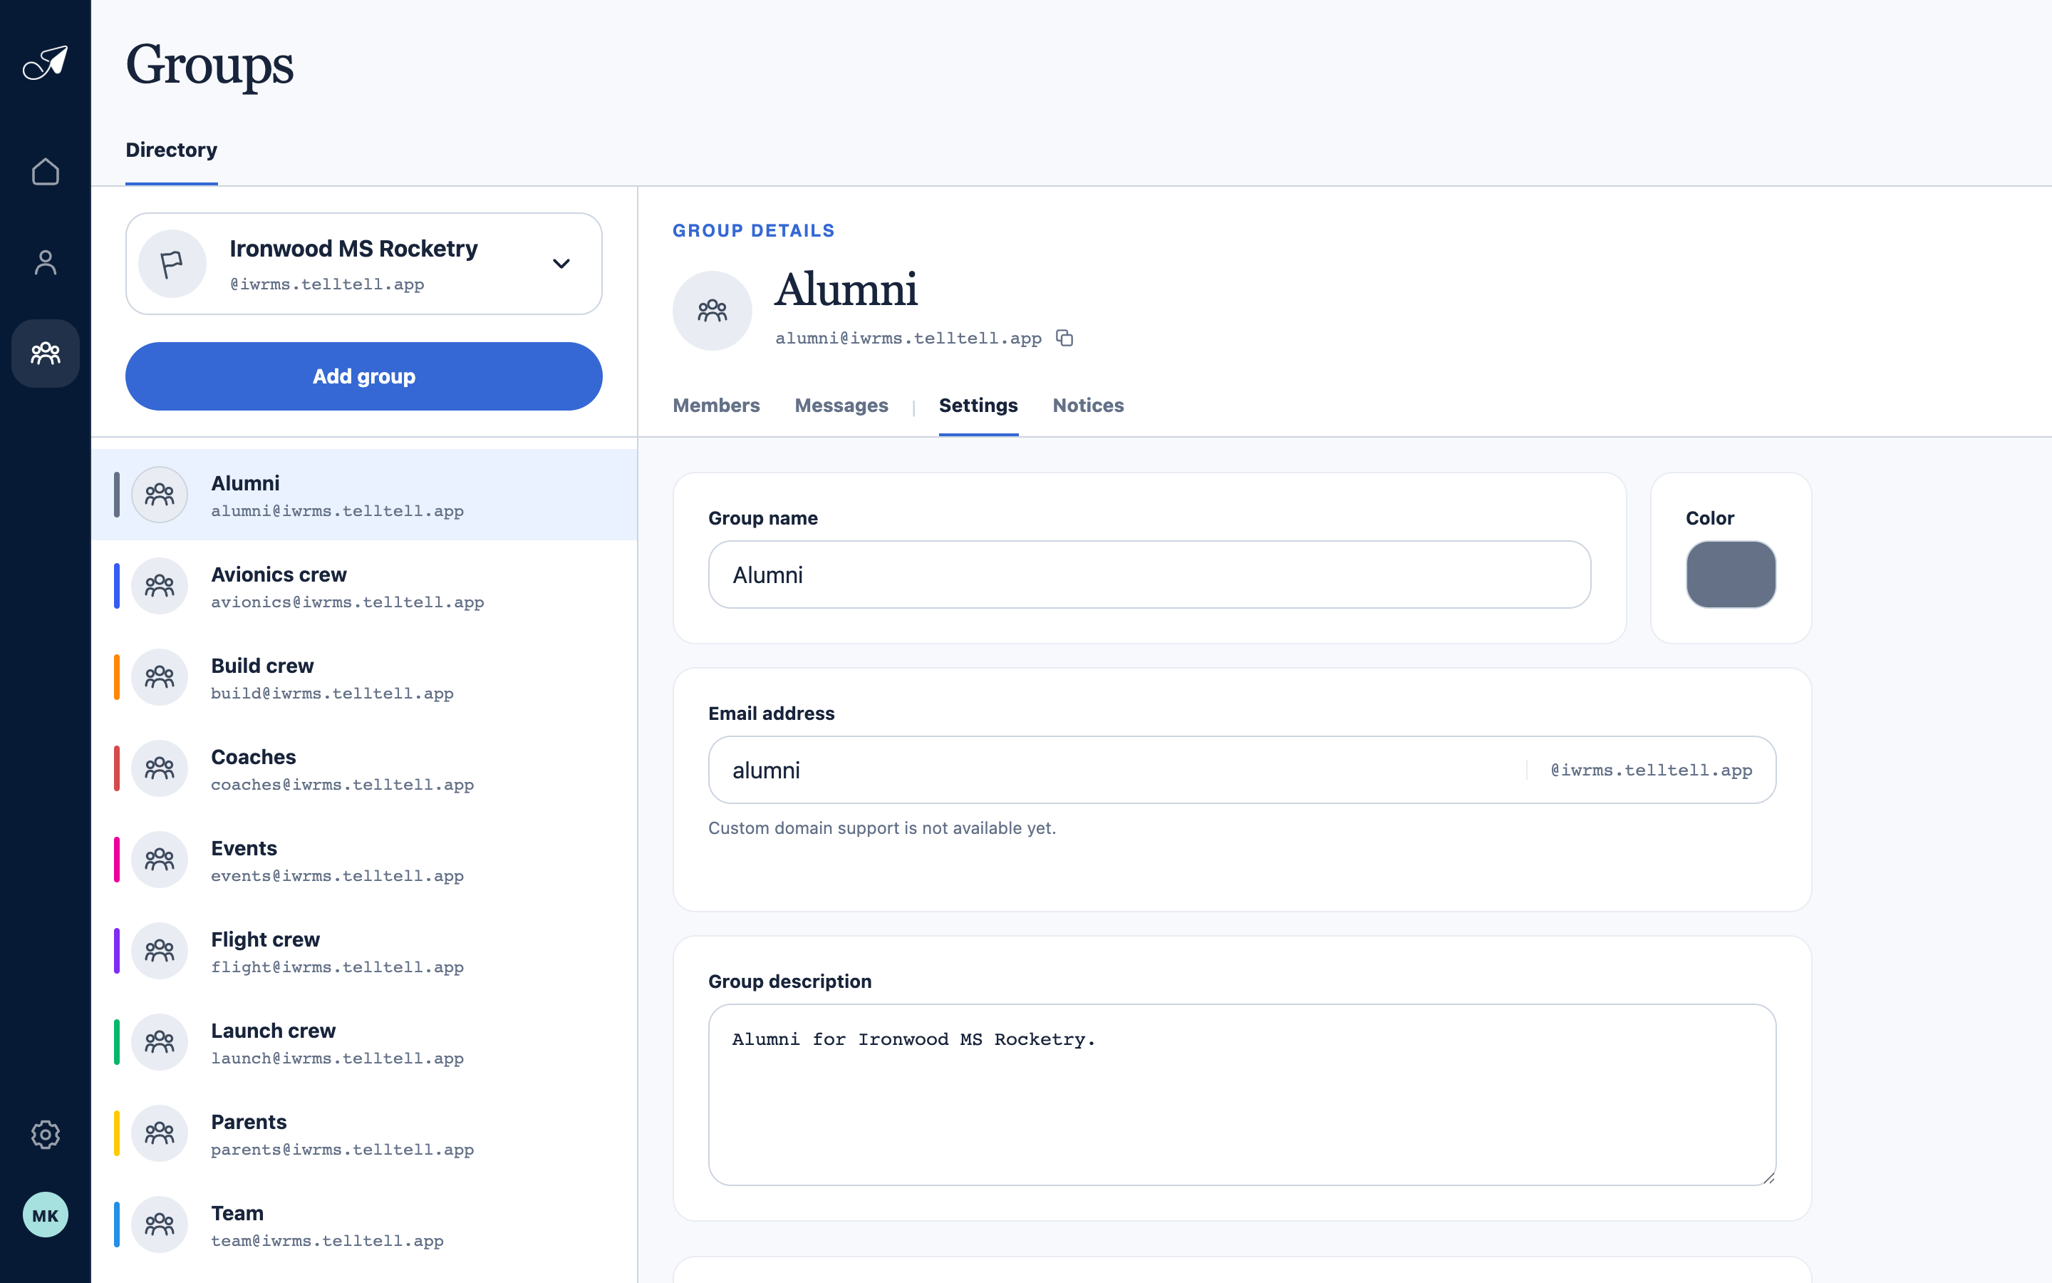Select the Parents group name
2052x1283 pixels.
(249, 1122)
